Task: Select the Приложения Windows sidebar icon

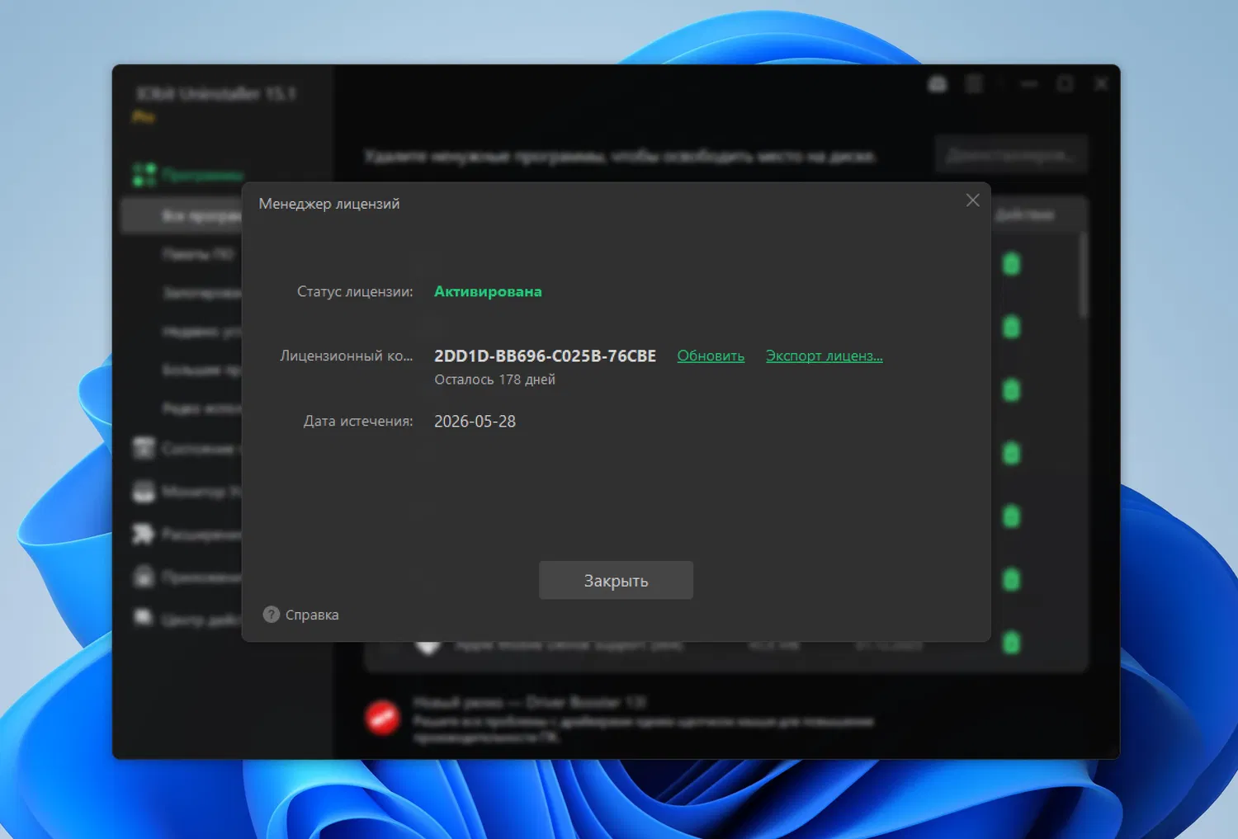Action: 143,576
